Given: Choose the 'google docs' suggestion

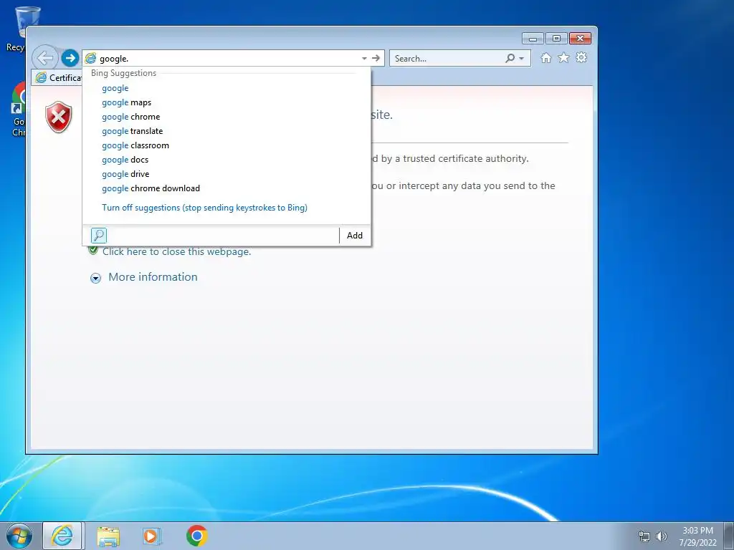Looking at the screenshot, I should [x=125, y=160].
